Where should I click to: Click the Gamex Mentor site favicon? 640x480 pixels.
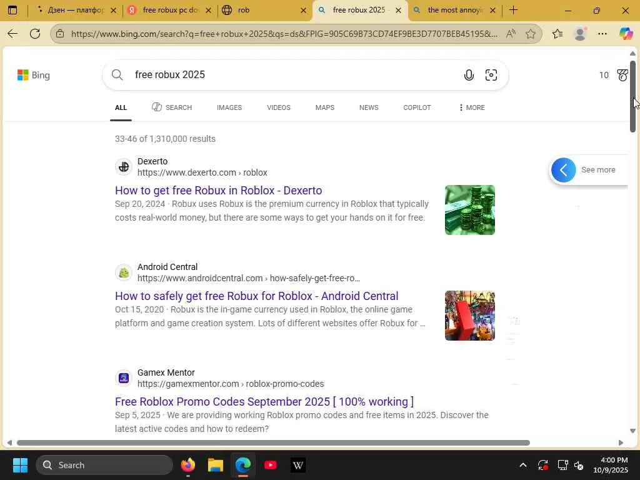[124, 378]
